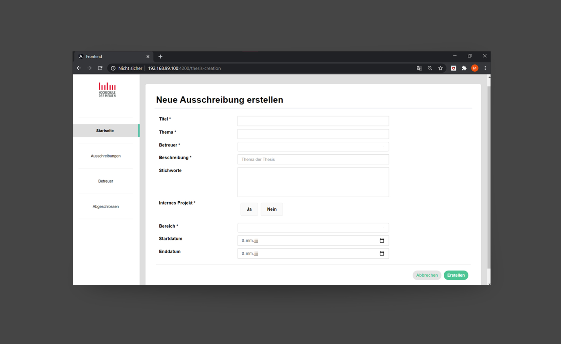561x344 pixels.
Task: Click the Hochschule der Medien logo
Action: click(x=107, y=90)
